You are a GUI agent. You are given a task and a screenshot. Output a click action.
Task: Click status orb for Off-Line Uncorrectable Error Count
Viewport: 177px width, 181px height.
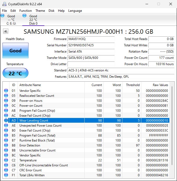tap(6, 165)
